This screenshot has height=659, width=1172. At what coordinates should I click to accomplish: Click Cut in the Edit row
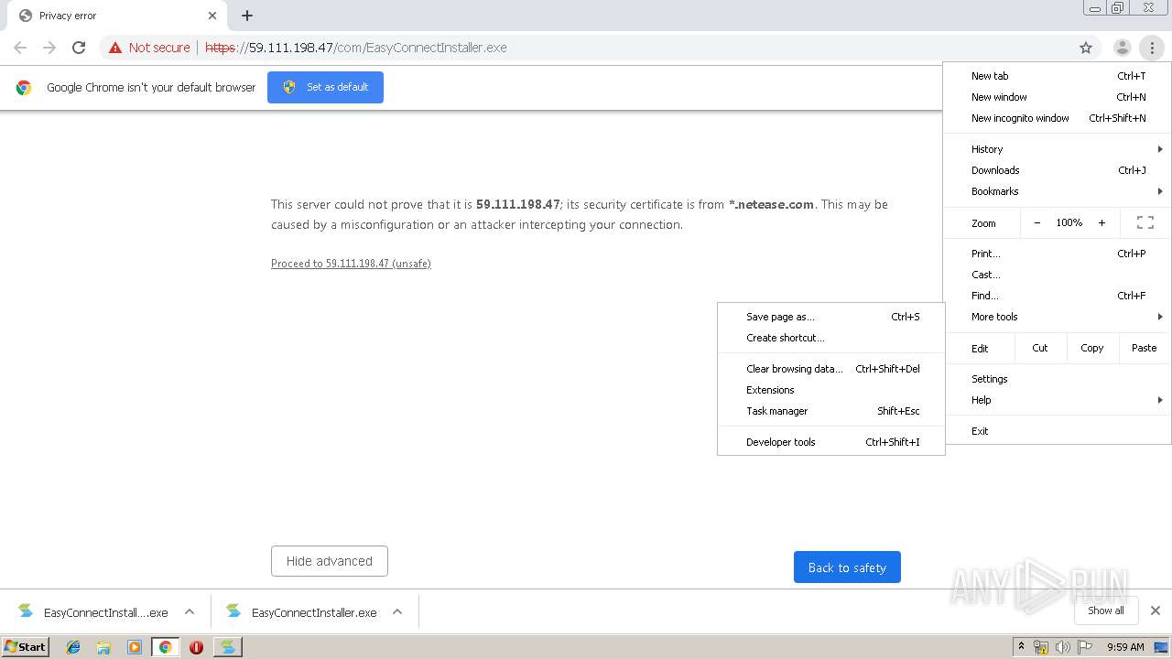(x=1040, y=348)
